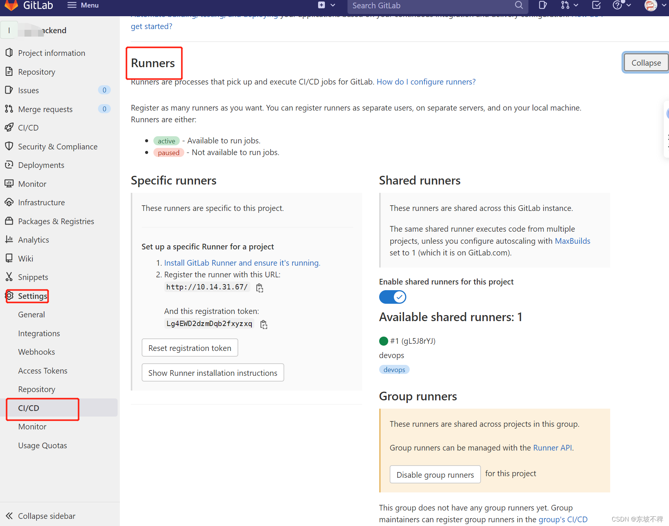Copy the runner URL with clipboard icon
Viewport: 669px width, 526px height.
pyautogui.click(x=259, y=288)
